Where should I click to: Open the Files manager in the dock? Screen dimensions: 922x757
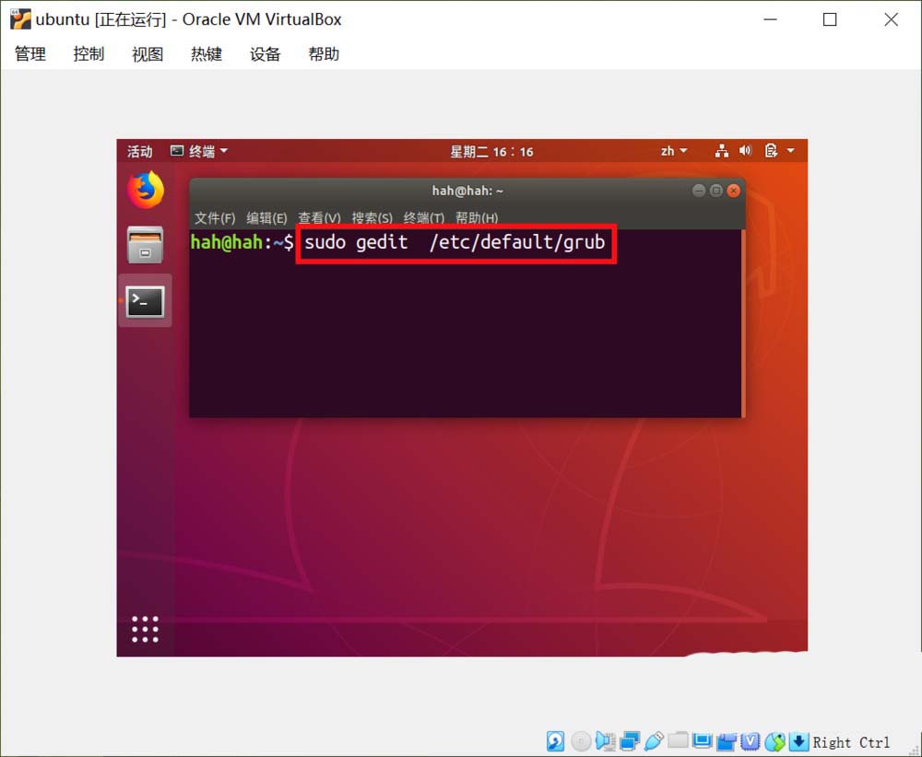click(146, 245)
